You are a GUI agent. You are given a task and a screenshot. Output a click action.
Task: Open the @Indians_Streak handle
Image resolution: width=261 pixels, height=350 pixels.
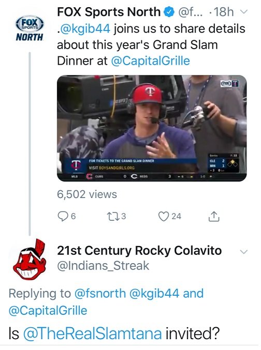(103, 266)
